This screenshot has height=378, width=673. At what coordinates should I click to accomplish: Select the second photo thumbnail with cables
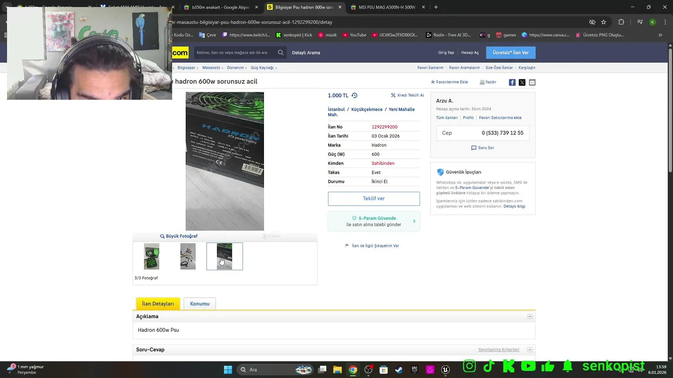click(x=188, y=256)
